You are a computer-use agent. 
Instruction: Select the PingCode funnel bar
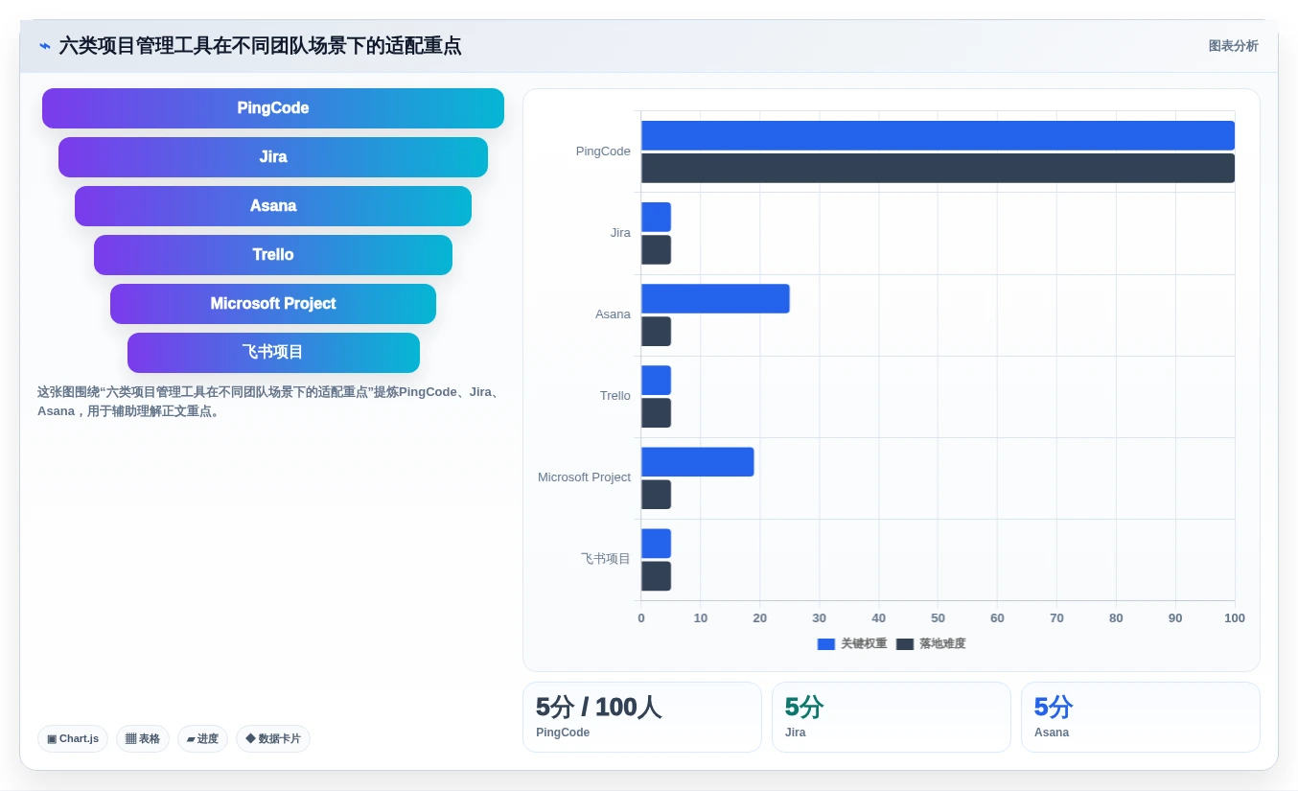pos(273,108)
